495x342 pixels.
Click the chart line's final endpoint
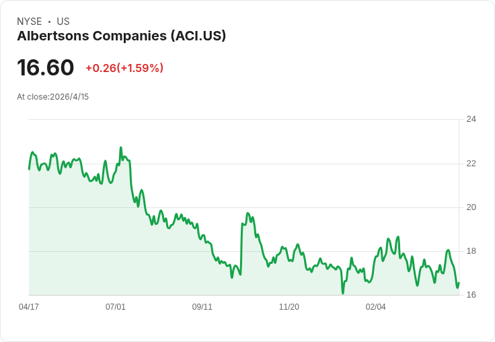point(459,283)
